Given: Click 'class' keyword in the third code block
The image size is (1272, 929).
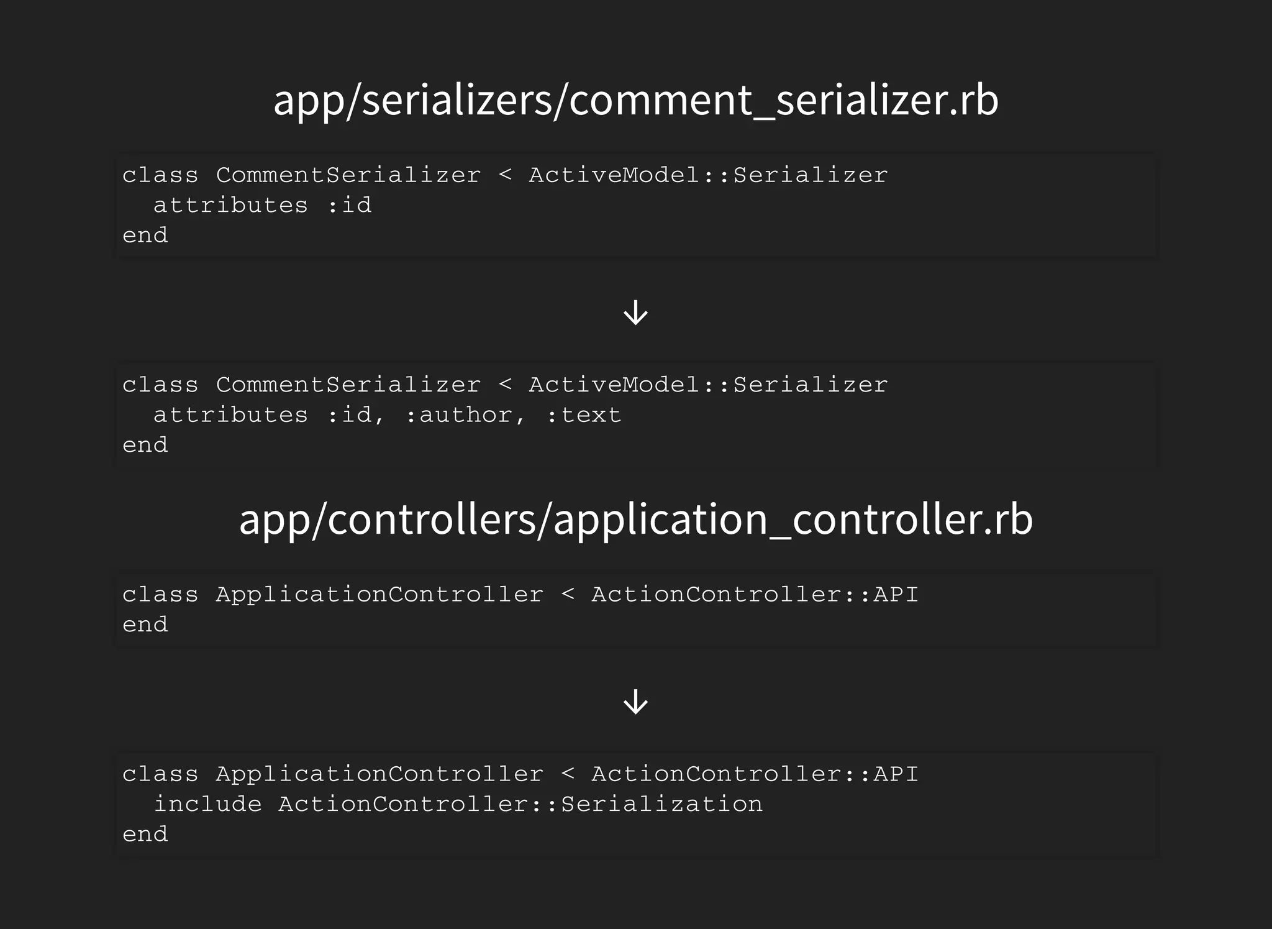Looking at the screenshot, I should (x=160, y=595).
